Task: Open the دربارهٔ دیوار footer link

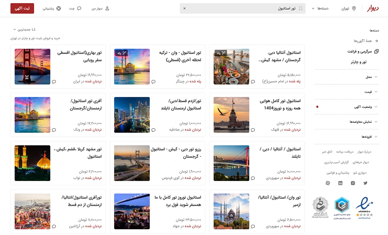Action: click(x=364, y=152)
